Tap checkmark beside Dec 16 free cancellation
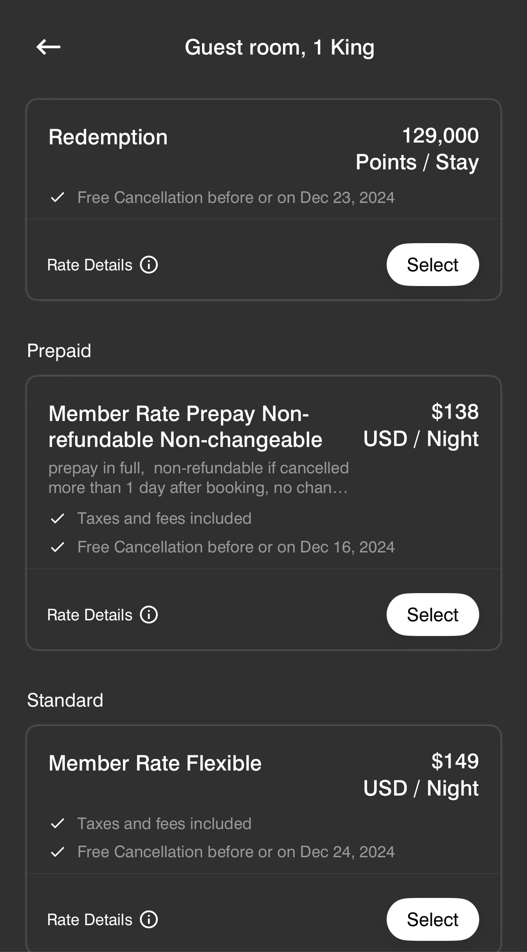 (x=58, y=547)
